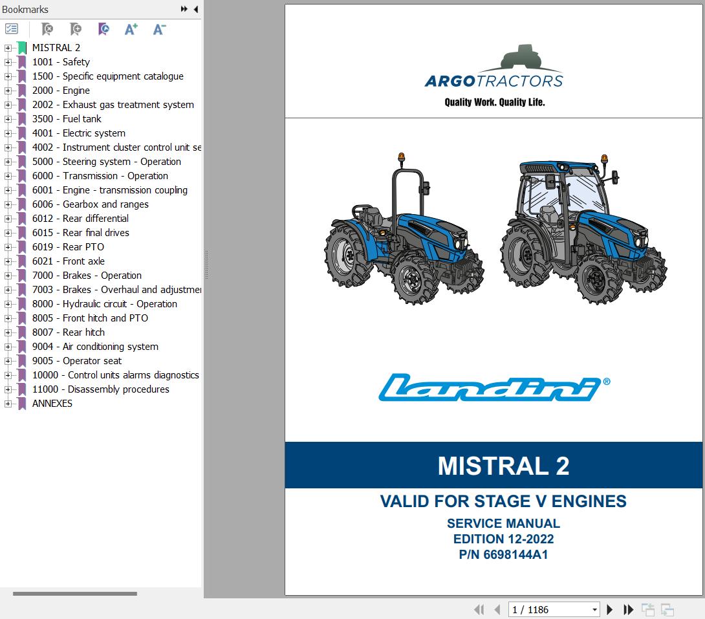Go to 6006 - Gearbox and ranges
The height and width of the screenshot is (619, 705).
click(91, 204)
